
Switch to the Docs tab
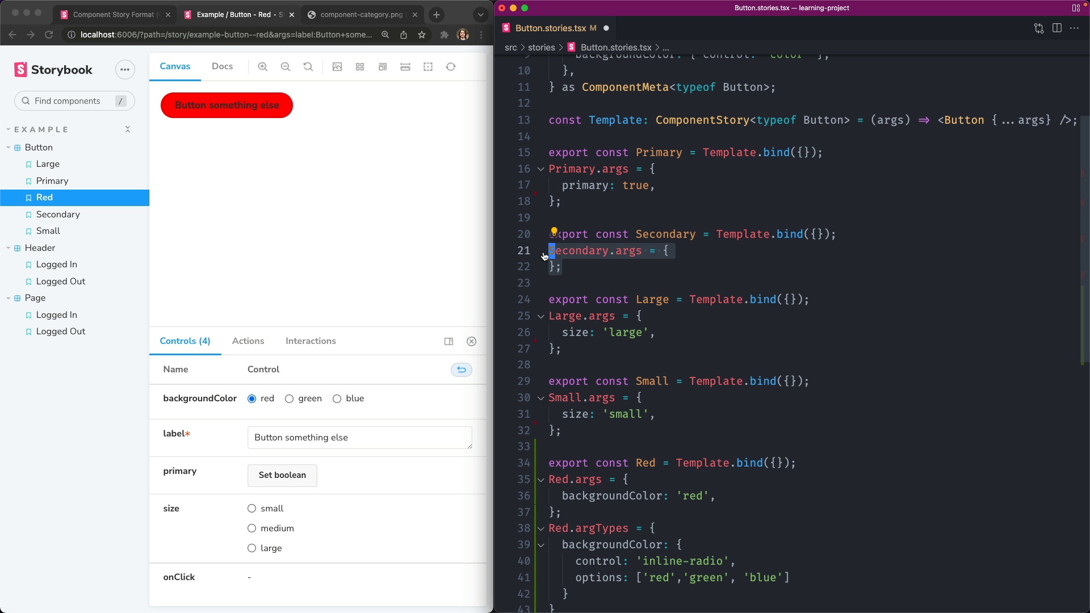pyautogui.click(x=223, y=66)
